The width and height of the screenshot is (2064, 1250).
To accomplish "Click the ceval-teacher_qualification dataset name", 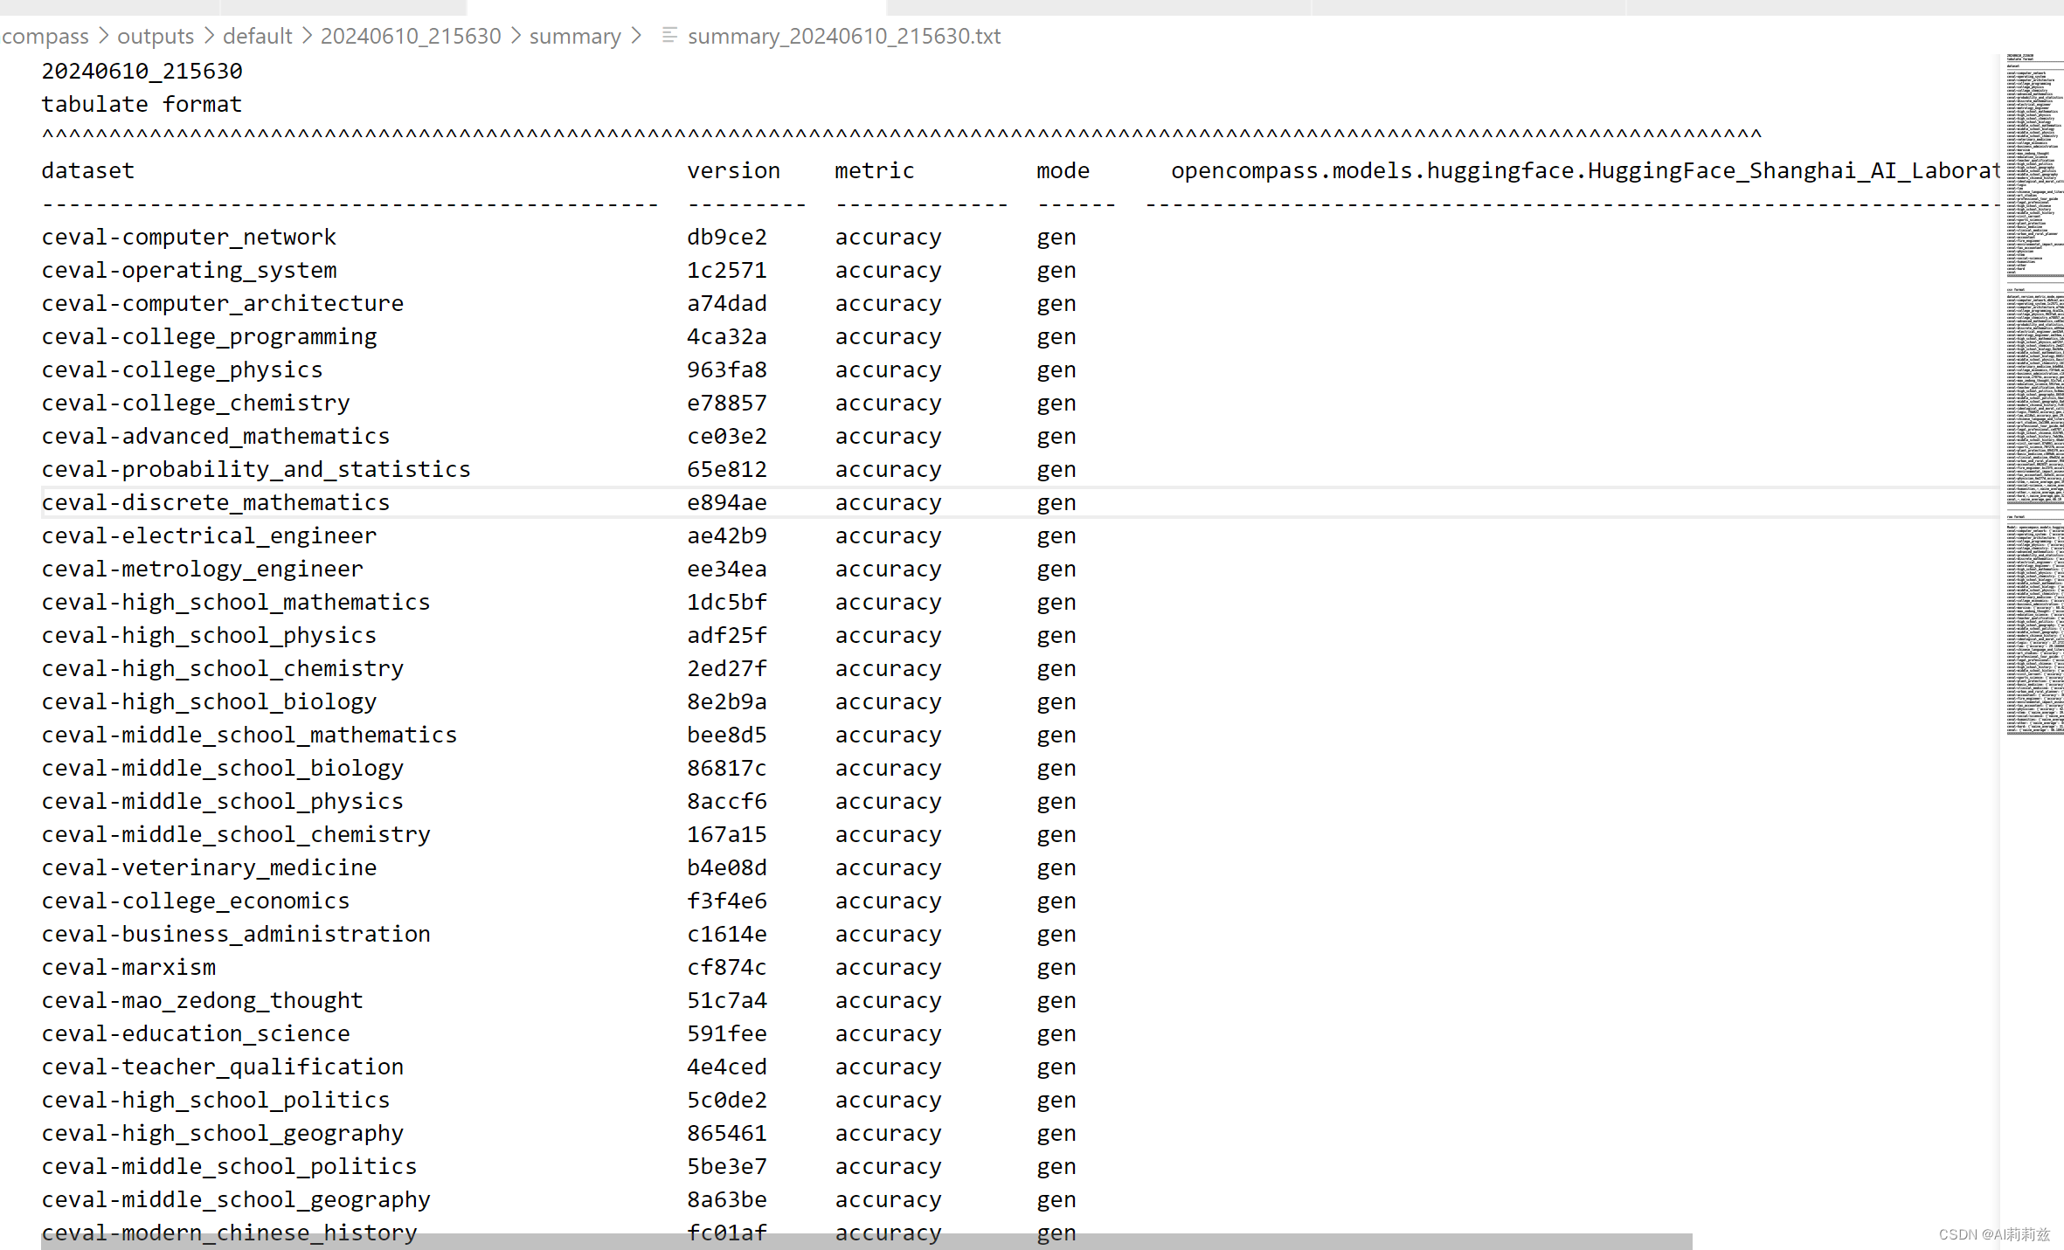I will point(223,1067).
